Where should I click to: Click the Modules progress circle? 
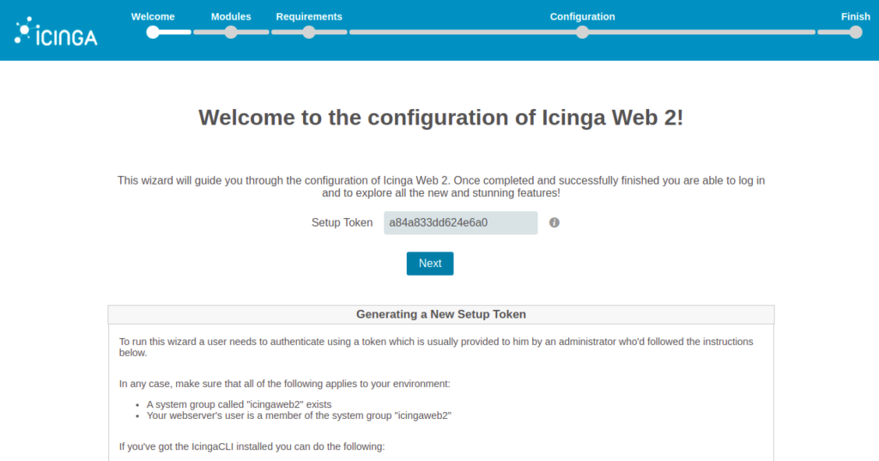coord(231,33)
